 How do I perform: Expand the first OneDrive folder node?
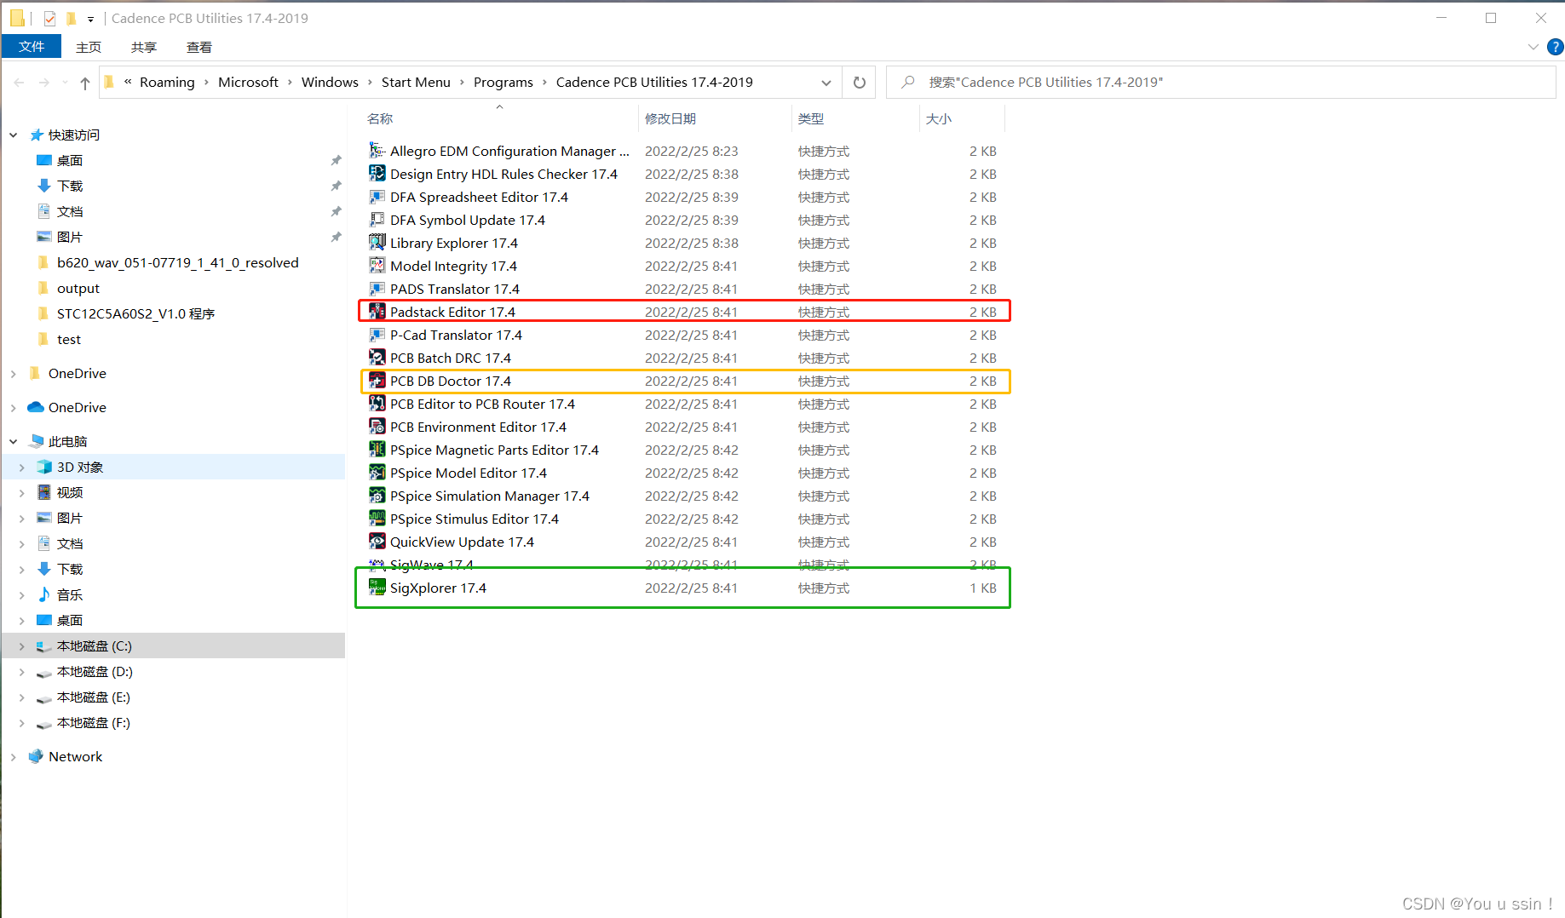tap(14, 373)
